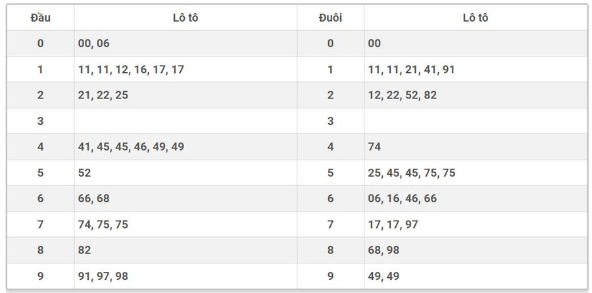Image resolution: width=592 pixels, height=293 pixels.
Task: Select the cell containing 12, 22, 52, 82
Action: [402, 95]
